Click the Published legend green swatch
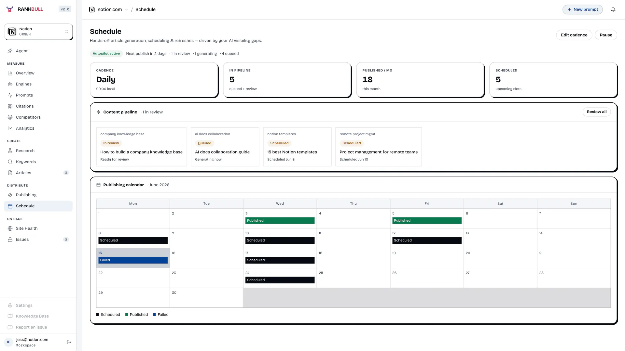This screenshot has height=351, width=625. [127, 315]
